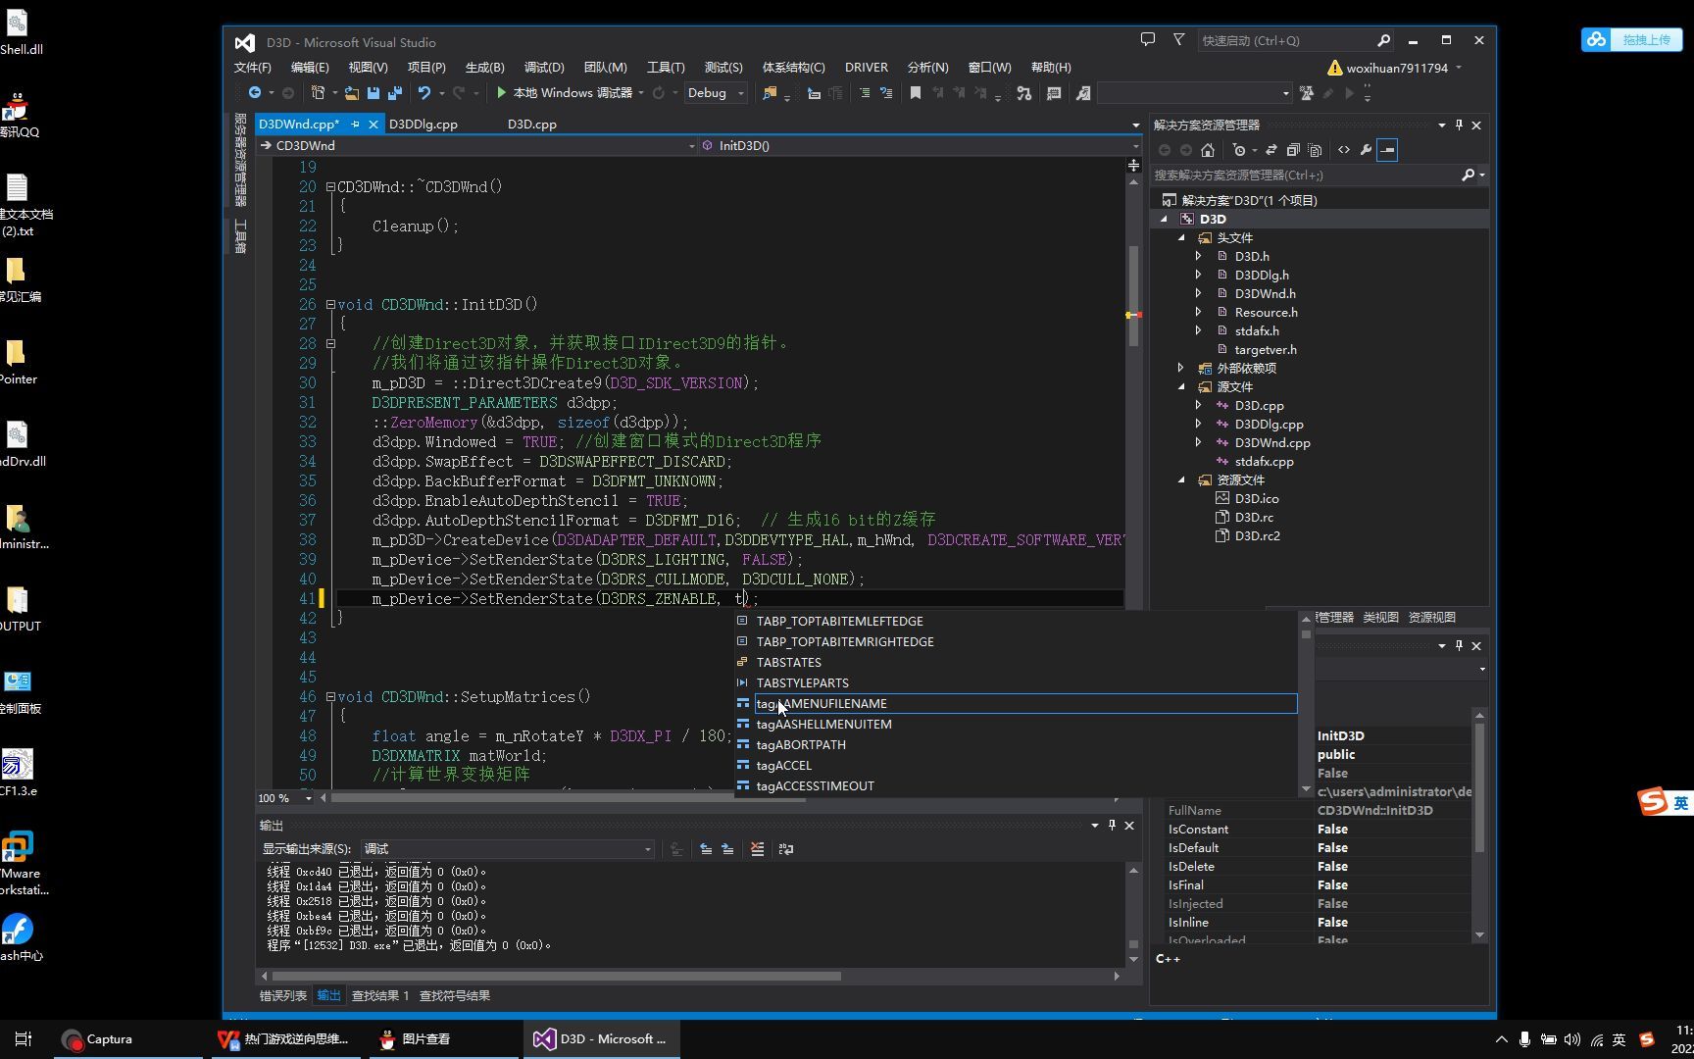Open the 查找结果 1 tab
This screenshot has height=1059, width=1694.
tap(380, 995)
